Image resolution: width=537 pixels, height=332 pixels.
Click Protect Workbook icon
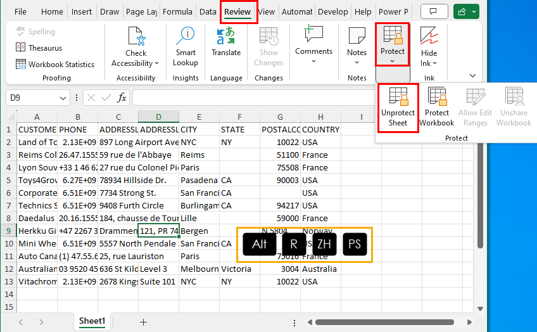(x=437, y=96)
